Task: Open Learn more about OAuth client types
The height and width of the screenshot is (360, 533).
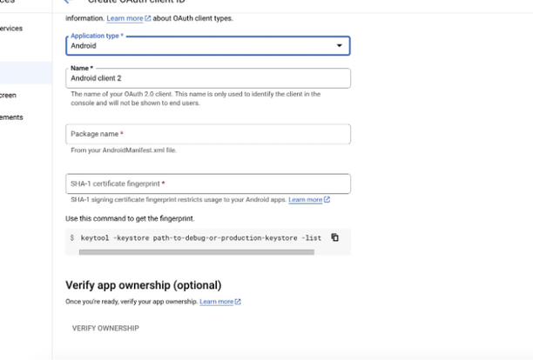Action: 129,18
